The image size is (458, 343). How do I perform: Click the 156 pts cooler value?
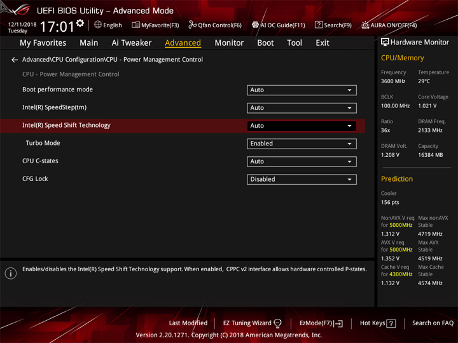pyautogui.click(x=390, y=203)
